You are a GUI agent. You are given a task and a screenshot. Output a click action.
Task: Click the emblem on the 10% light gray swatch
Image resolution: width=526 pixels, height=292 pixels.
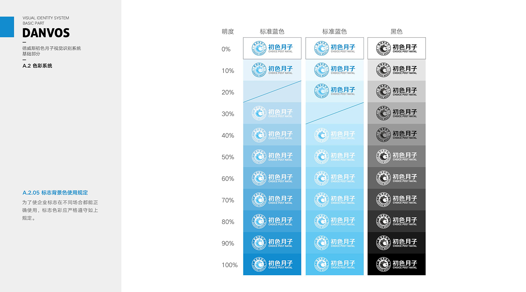point(384,70)
